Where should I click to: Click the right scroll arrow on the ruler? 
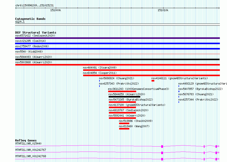coord(219,8)
